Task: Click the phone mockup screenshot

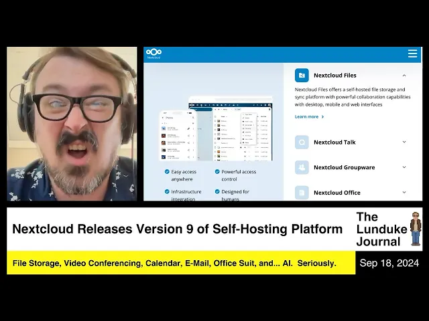Action: 178,135
